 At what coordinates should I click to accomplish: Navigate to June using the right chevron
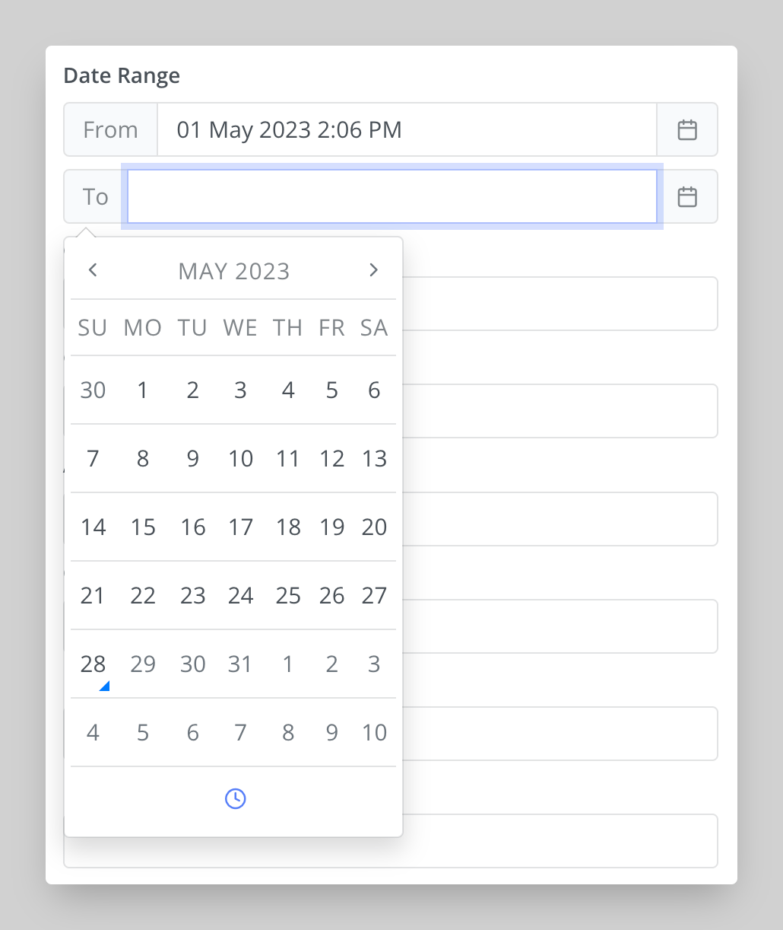373,270
